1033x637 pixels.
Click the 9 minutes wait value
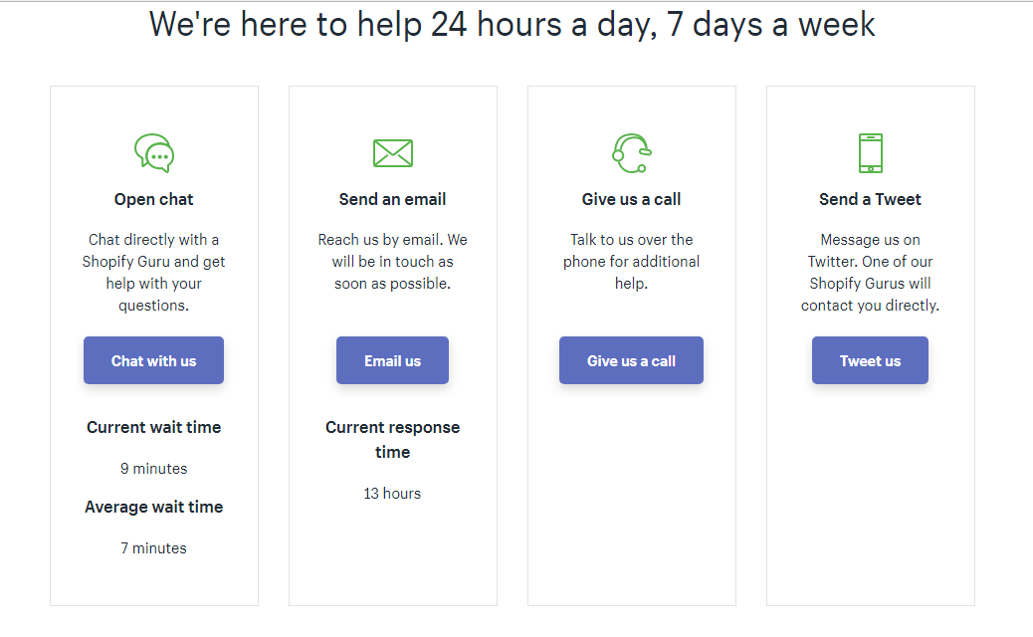click(x=154, y=469)
